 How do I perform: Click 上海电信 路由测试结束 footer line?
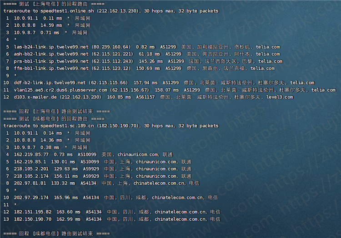pos(56,111)
